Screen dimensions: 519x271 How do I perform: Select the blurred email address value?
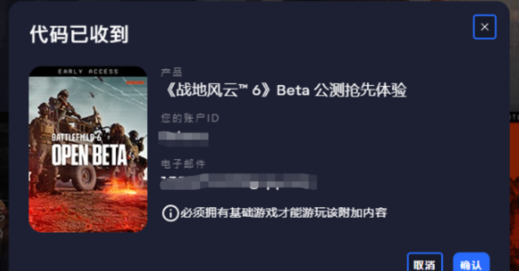[238, 182]
